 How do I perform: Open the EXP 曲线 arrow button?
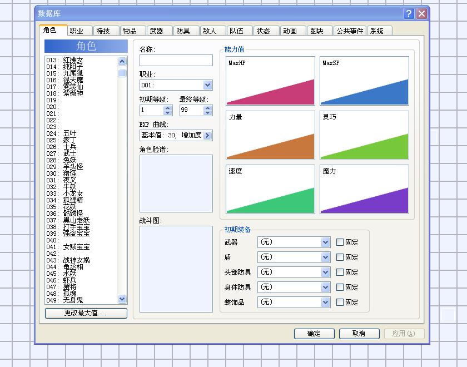click(207, 135)
